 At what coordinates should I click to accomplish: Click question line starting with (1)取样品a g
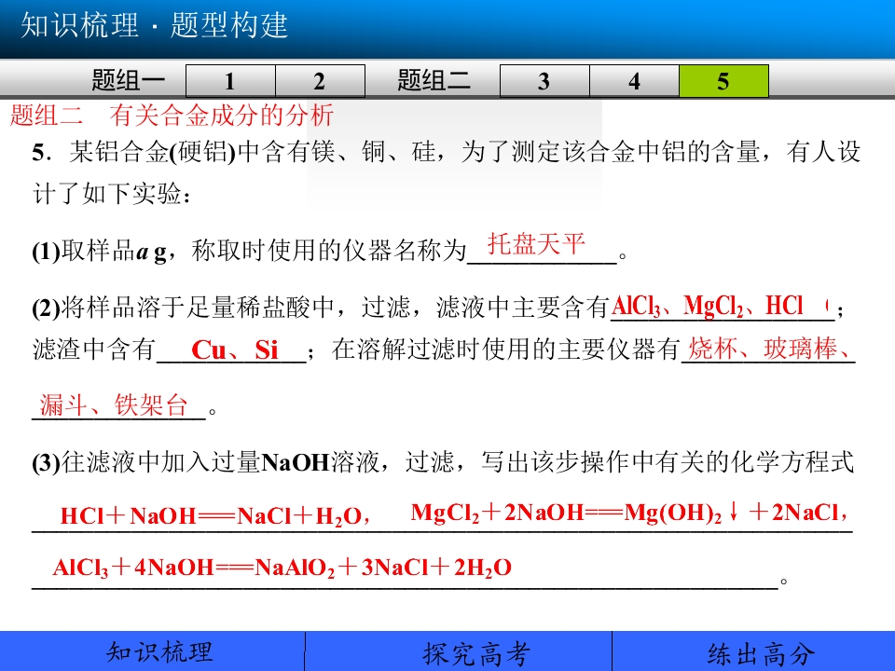tap(330, 250)
